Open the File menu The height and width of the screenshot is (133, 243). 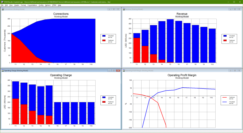(x=2, y=5)
